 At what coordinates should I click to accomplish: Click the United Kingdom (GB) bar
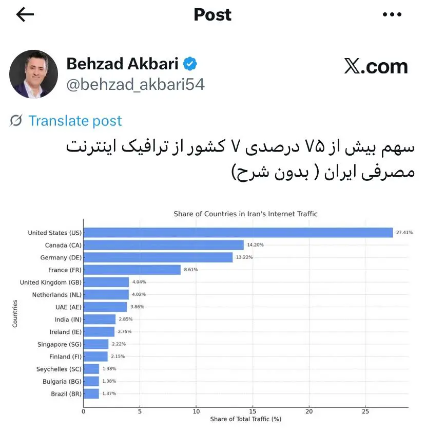pyautogui.click(x=106, y=282)
